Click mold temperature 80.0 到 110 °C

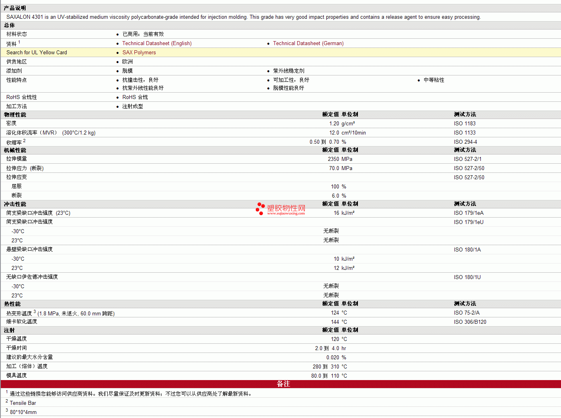329,376
